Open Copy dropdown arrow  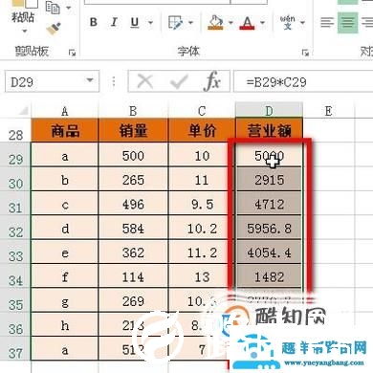[68, 8]
